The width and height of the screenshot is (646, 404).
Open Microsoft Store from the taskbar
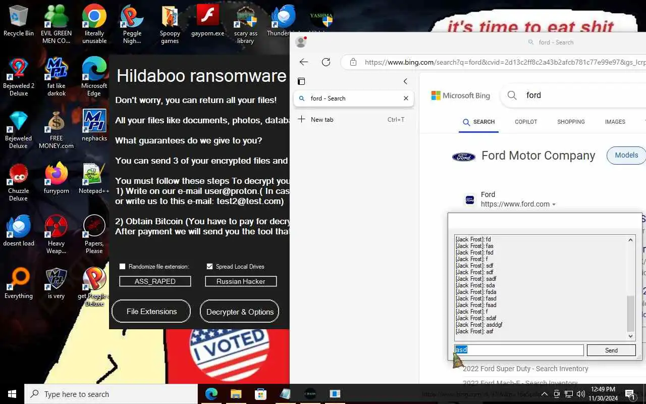point(260,394)
